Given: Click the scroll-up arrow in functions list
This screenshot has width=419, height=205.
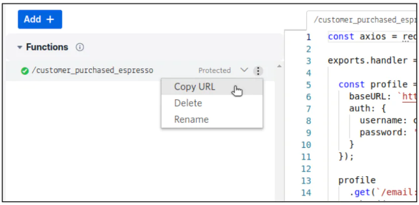Looking at the screenshot, I should (x=278, y=66).
